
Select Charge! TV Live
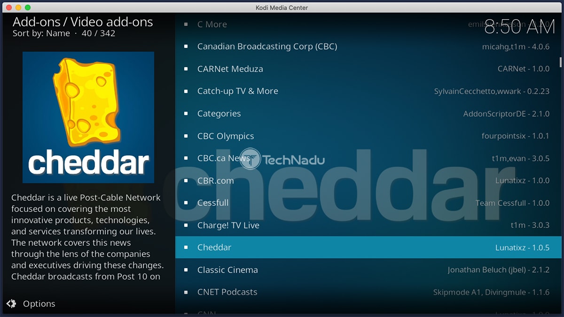pos(368,225)
